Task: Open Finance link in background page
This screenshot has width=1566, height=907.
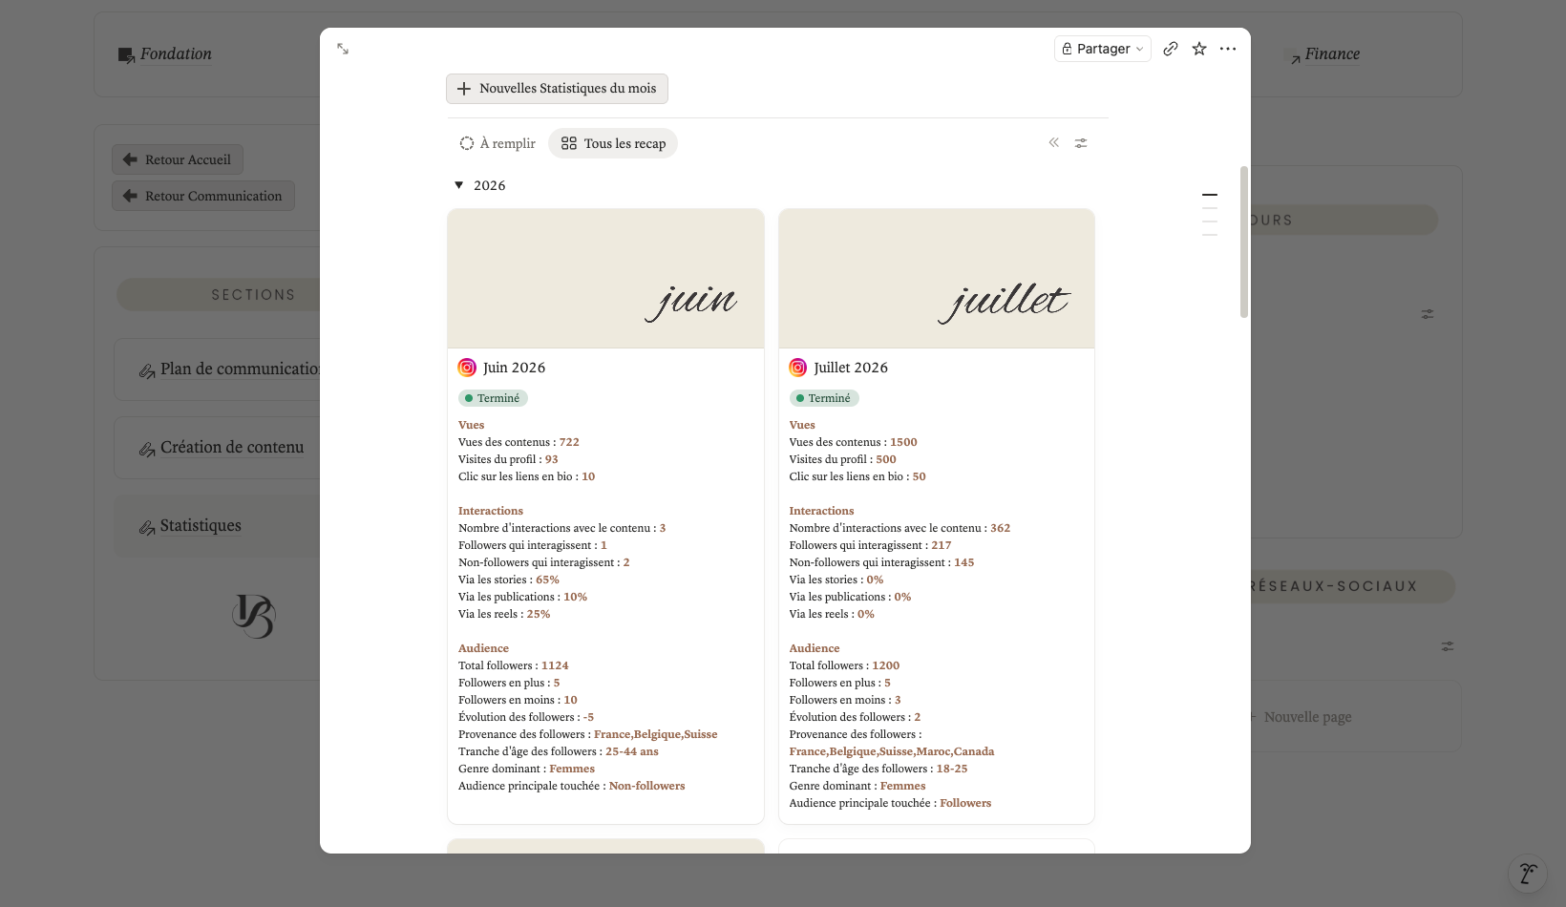Action: coord(1332,54)
